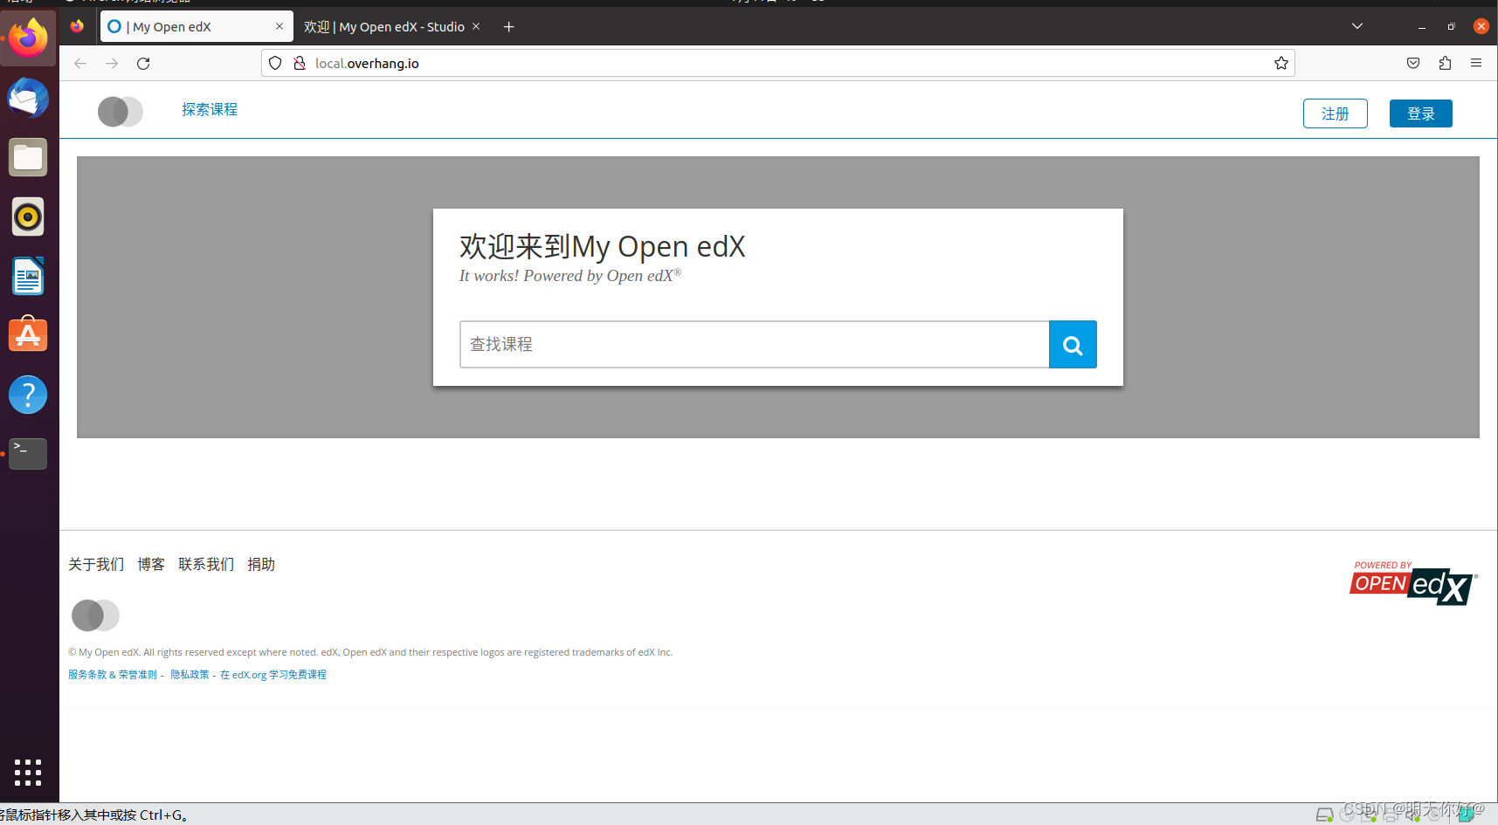Open the 隐私政策 link
The image size is (1498, 825).
[190, 675]
